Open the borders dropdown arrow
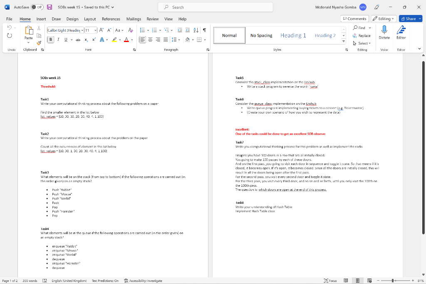Viewport: 426px width, 284px height. (x=205, y=40)
